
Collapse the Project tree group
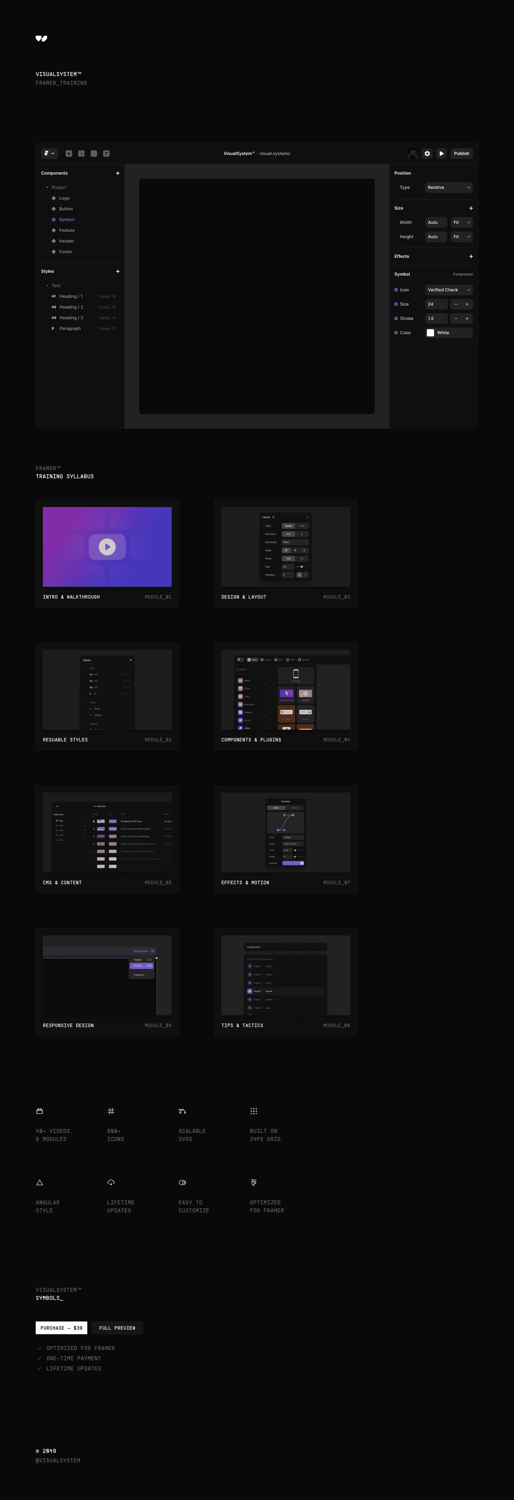click(x=47, y=187)
